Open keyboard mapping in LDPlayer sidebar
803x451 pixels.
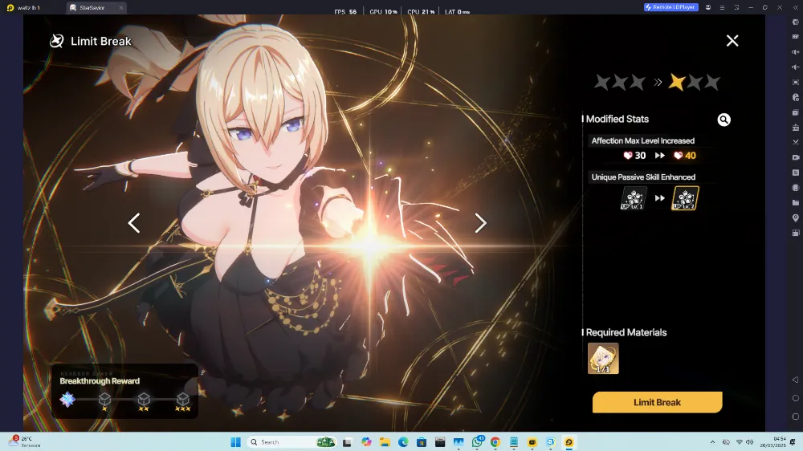[795, 37]
